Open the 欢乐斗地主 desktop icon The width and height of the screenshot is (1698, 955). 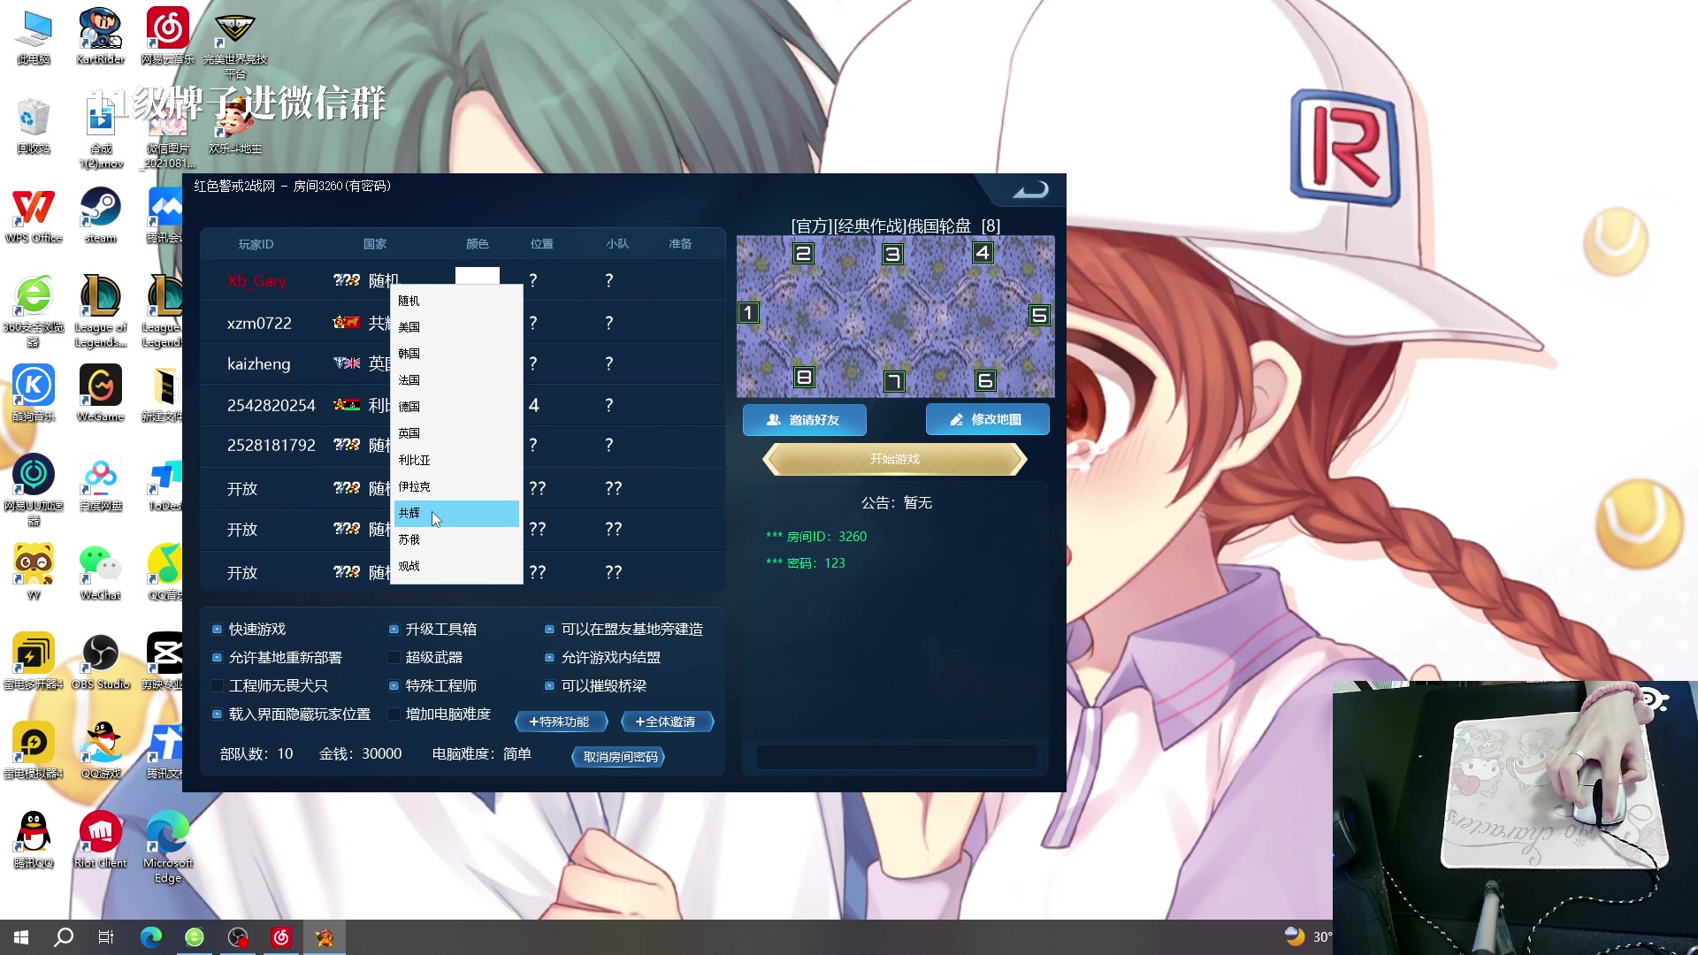234,125
